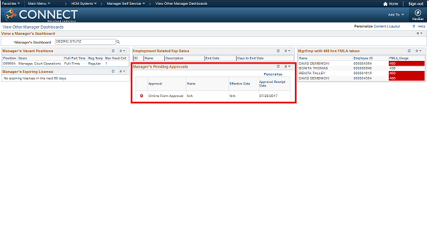Click Employee ID 000001615
The image size is (429, 241).
[x=363, y=73]
